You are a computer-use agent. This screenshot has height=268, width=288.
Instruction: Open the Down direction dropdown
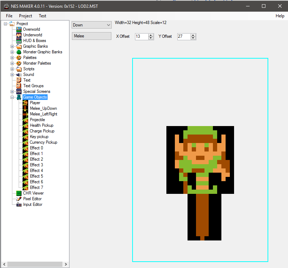point(91,25)
